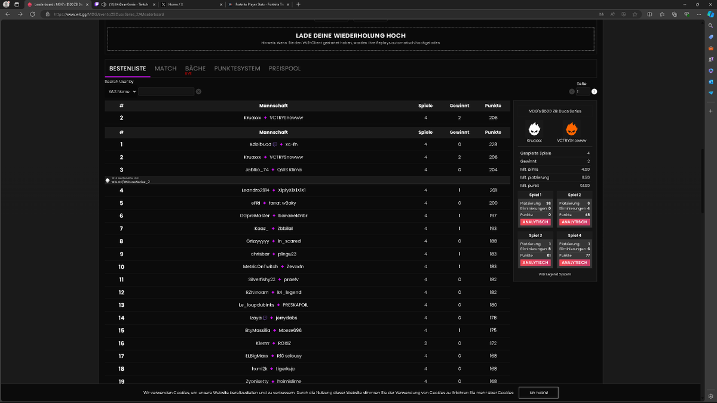Reload the current page
This screenshot has width=717, height=403.
coord(32,14)
